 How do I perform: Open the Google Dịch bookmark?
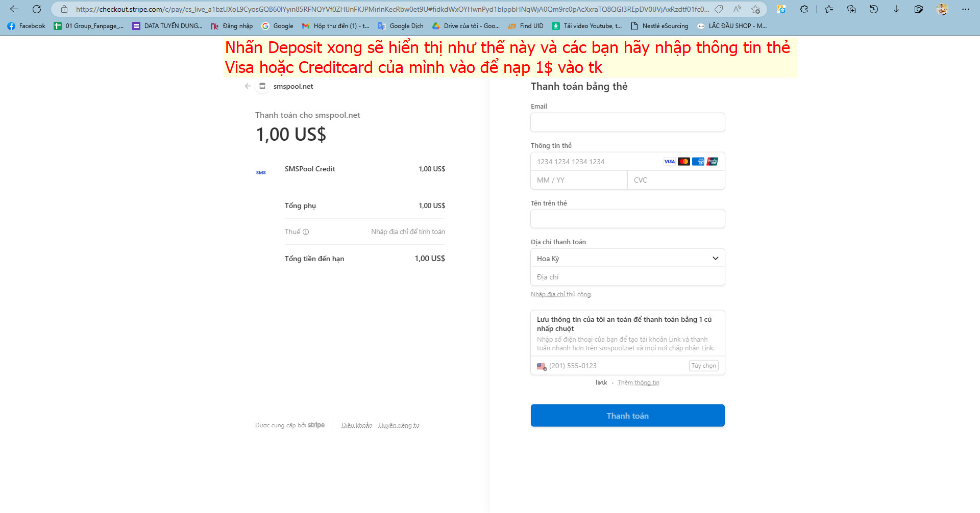pos(401,26)
